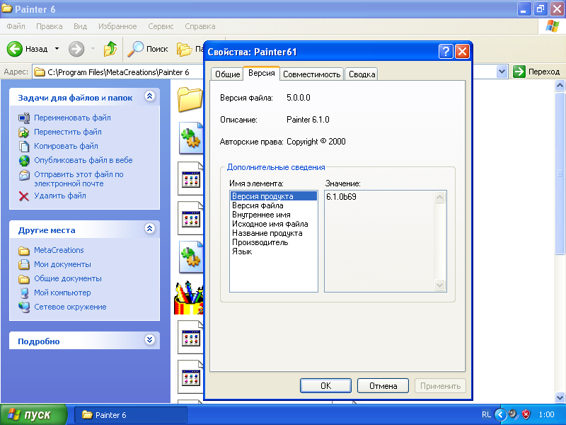The image size is (566, 425).
Task: Click the green Go arrow (Переход) icon
Action: coord(519,72)
